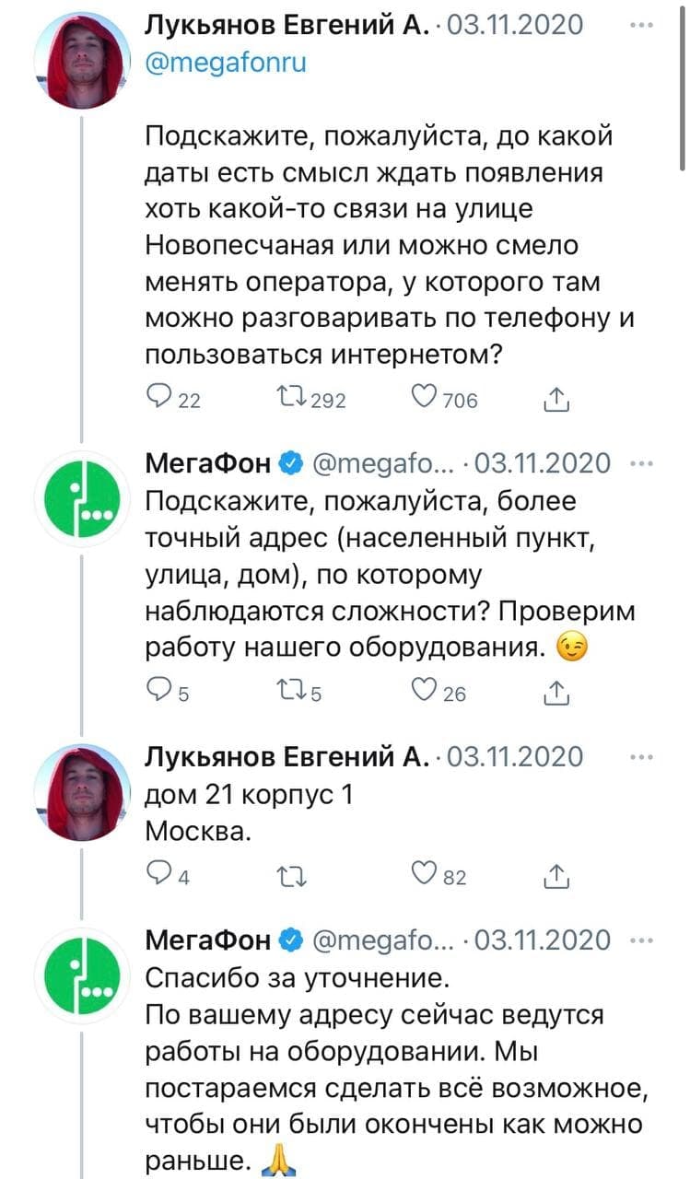The width and height of the screenshot is (690, 1179).
Task: Like the MegaFon tweet with 26 likes
Action: coord(426,693)
